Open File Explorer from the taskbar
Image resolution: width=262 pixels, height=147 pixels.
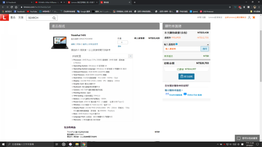77,144
